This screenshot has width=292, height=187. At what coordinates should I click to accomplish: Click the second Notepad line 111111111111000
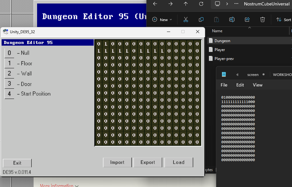pos(238,102)
